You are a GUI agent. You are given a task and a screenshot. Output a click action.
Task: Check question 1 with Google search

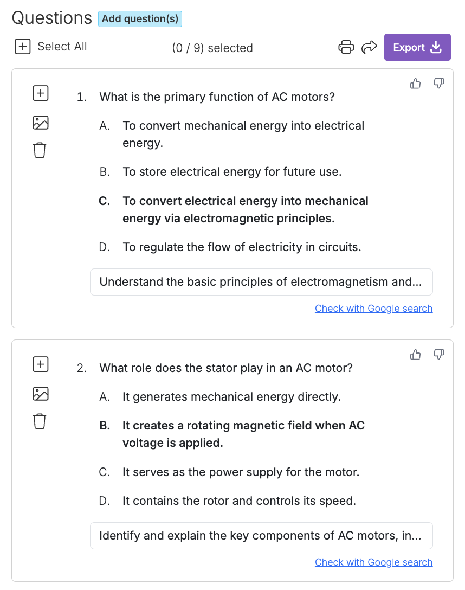373,308
